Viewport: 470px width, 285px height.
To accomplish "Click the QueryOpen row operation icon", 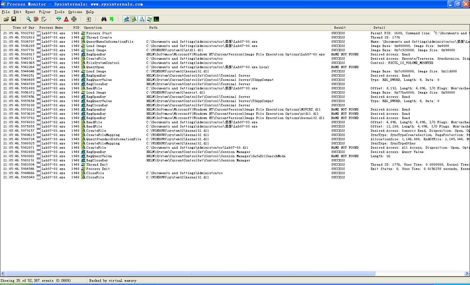I will [83, 67].
